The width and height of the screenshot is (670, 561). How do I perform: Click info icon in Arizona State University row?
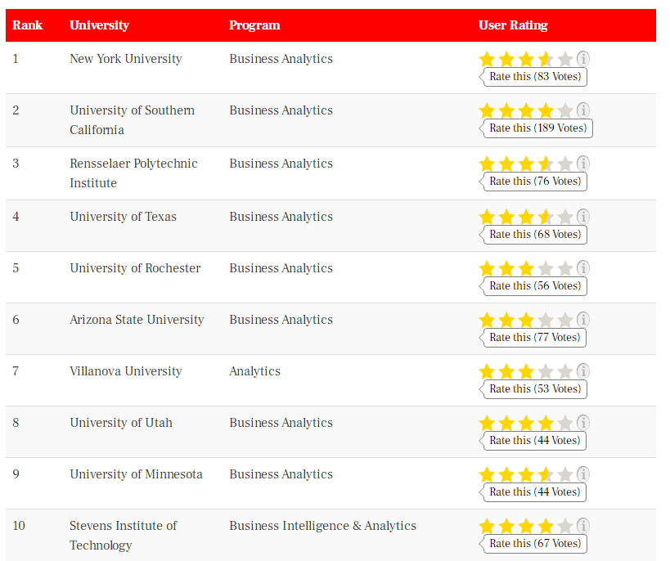click(x=582, y=320)
